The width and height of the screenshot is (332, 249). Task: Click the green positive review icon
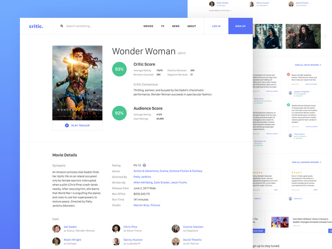288,105
